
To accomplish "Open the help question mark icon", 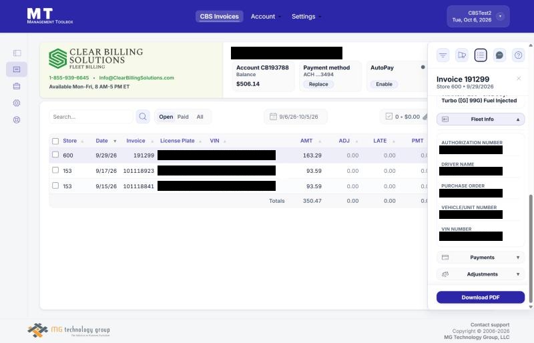I will point(519,55).
